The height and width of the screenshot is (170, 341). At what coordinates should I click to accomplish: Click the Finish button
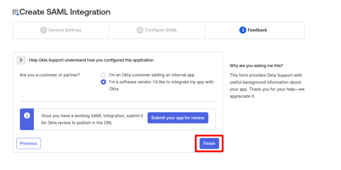209,143
